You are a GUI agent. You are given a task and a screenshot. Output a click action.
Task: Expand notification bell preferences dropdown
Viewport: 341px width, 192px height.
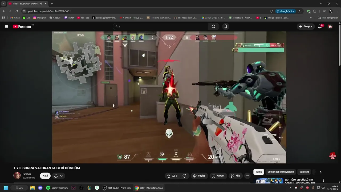pyautogui.click(x=61, y=176)
